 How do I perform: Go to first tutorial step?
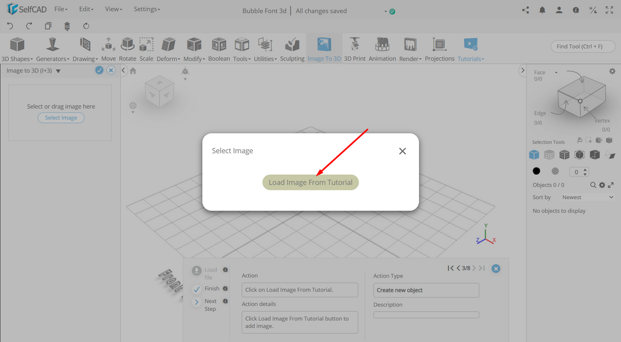pyautogui.click(x=451, y=268)
